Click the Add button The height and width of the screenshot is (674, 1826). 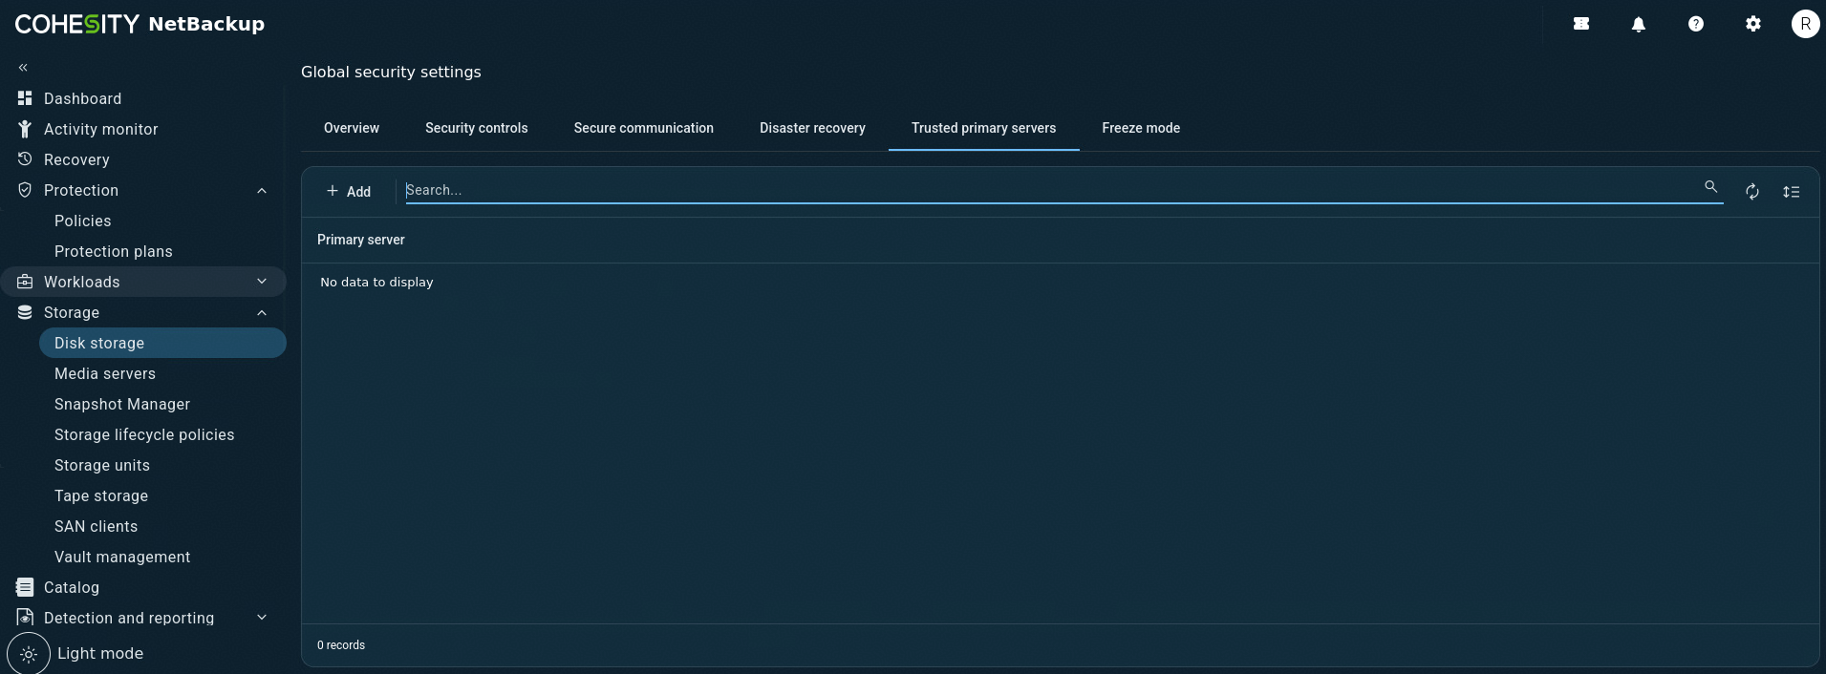tap(349, 191)
